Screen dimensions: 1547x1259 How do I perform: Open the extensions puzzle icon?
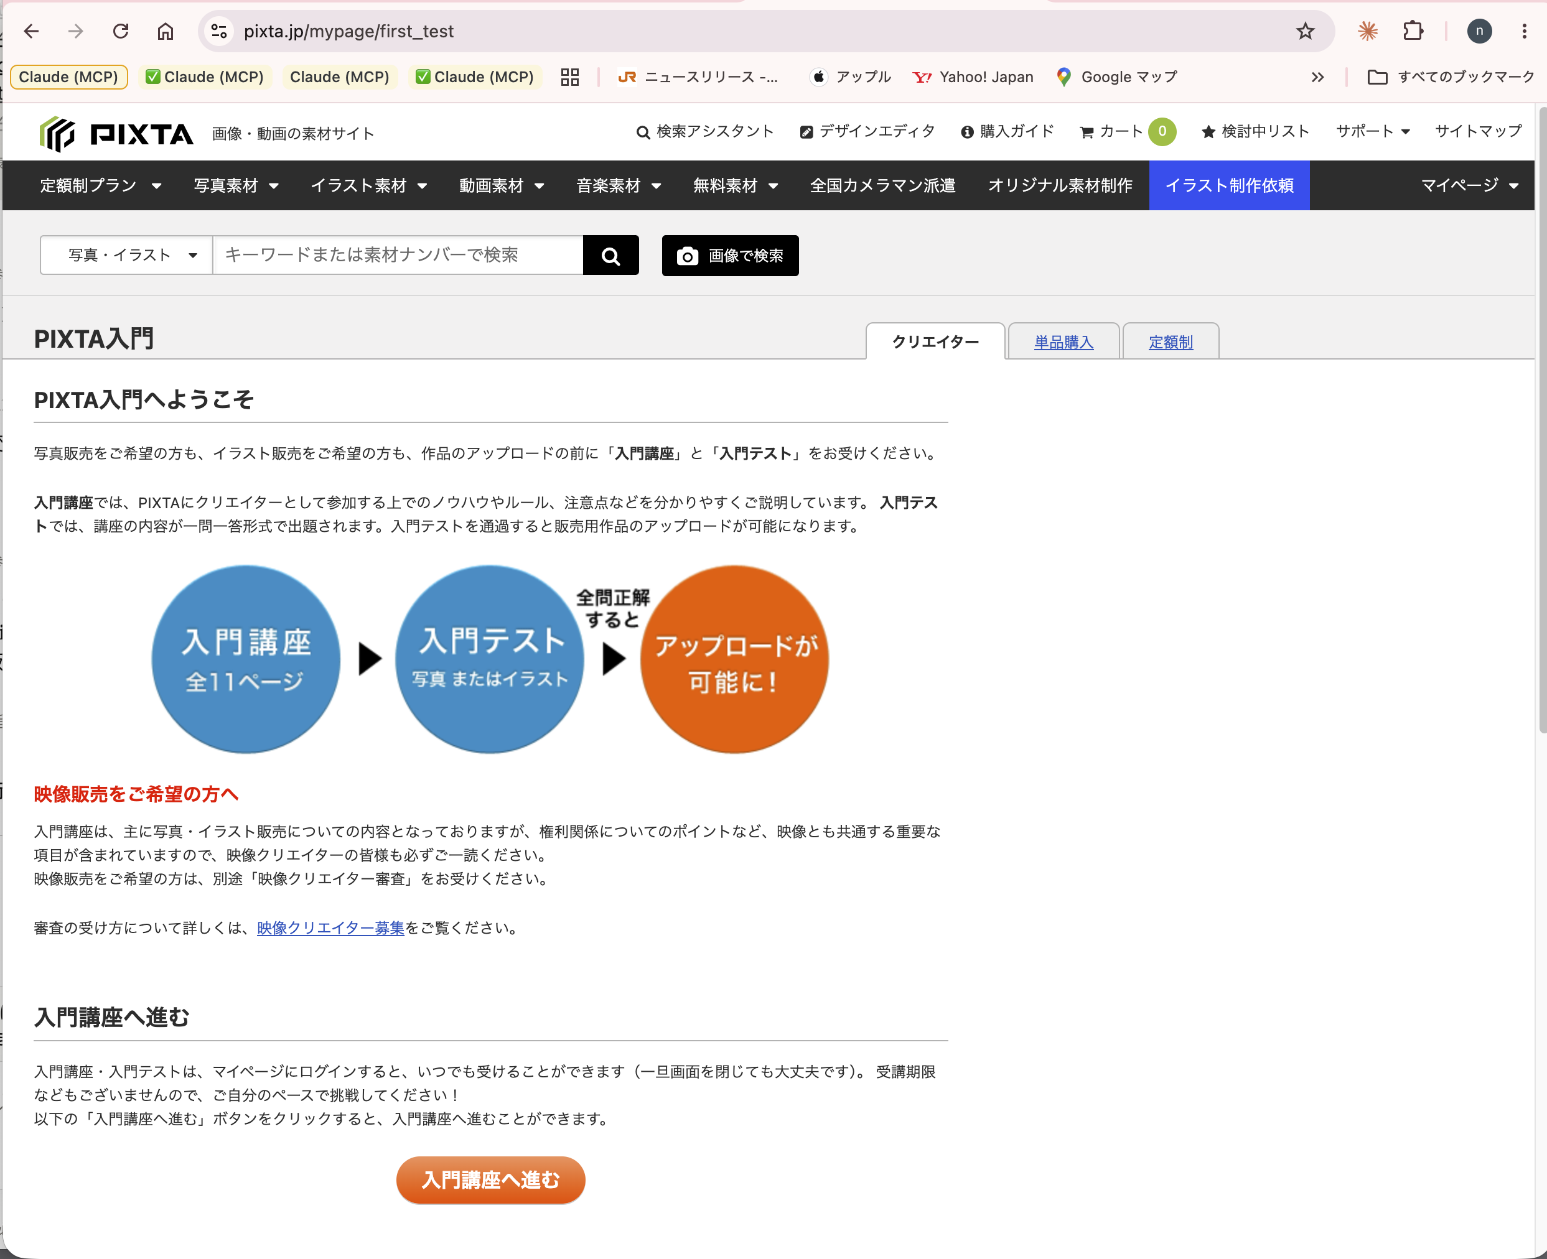click(x=1413, y=31)
